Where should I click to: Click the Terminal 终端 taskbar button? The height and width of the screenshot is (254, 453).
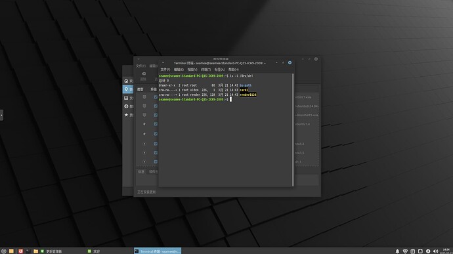158,251
